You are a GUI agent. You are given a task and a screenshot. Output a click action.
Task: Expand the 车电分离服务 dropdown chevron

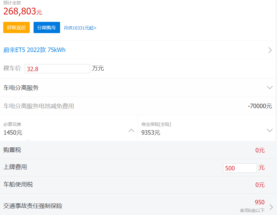[270, 87]
